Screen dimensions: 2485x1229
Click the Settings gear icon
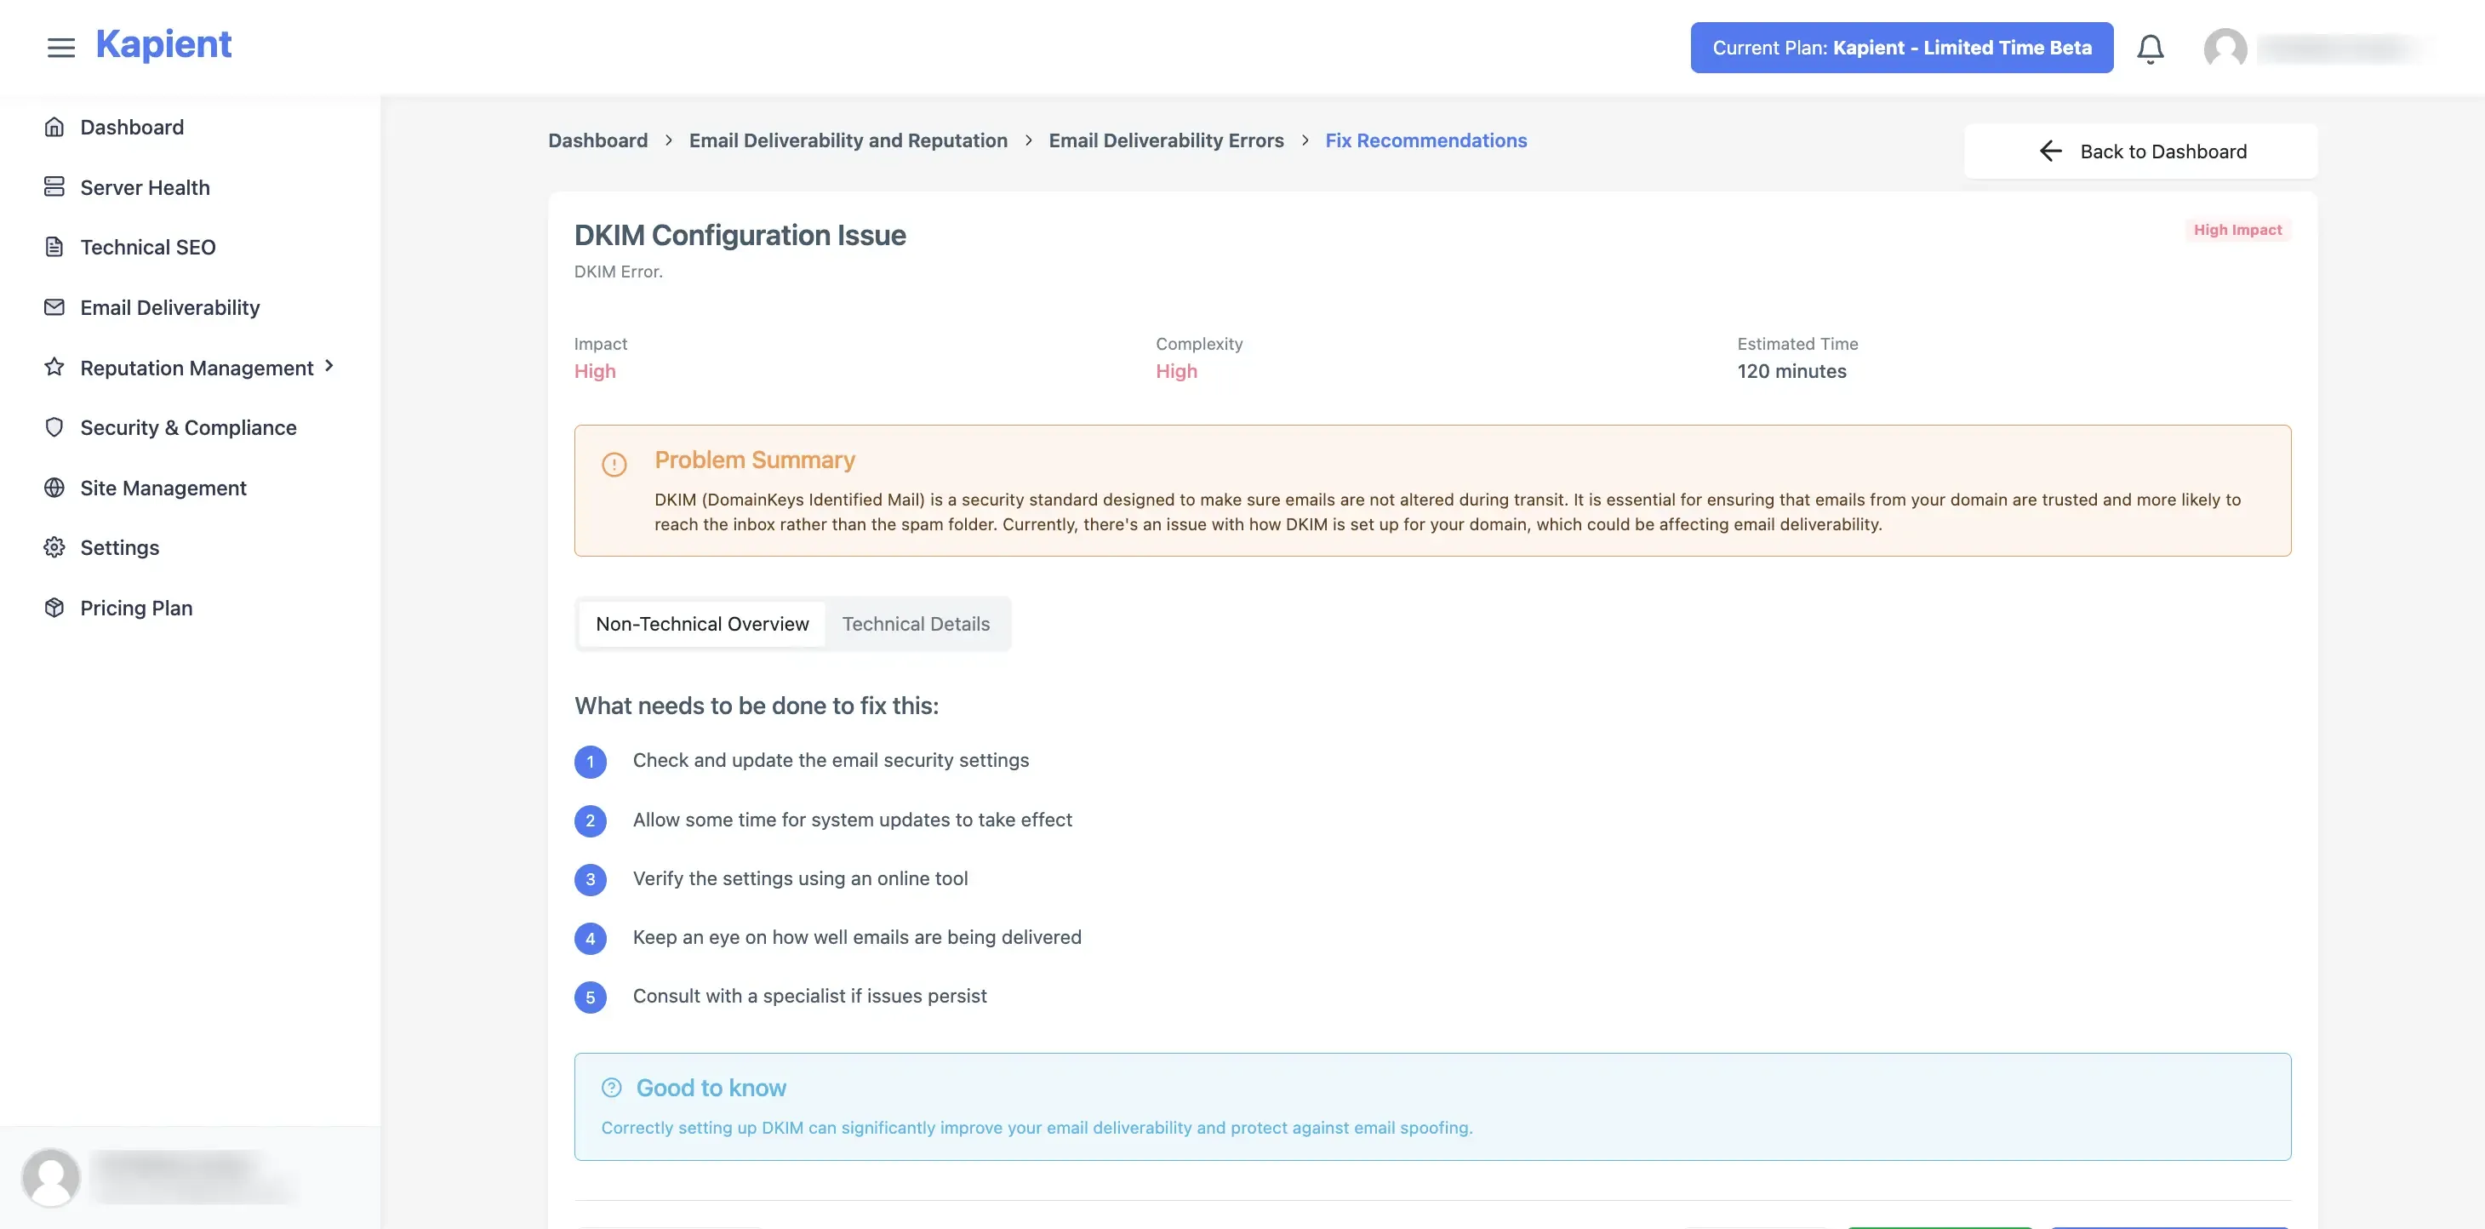[x=55, y=548]
